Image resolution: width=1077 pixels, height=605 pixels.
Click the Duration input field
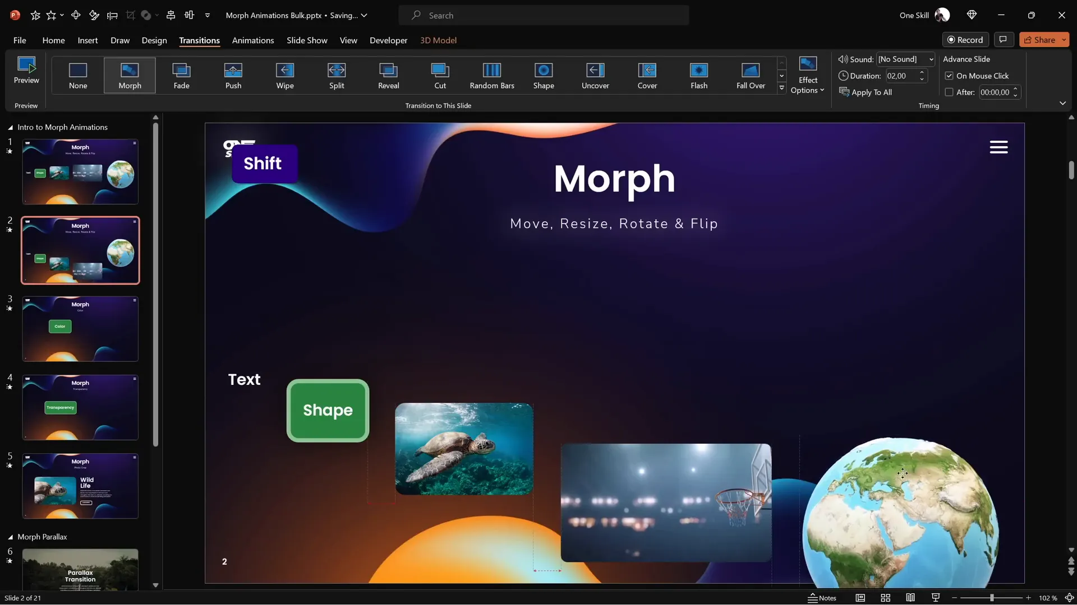tap(901, 76)
